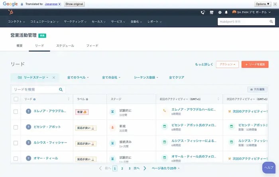Click the info icon beside リード column header

coord(35,99)
